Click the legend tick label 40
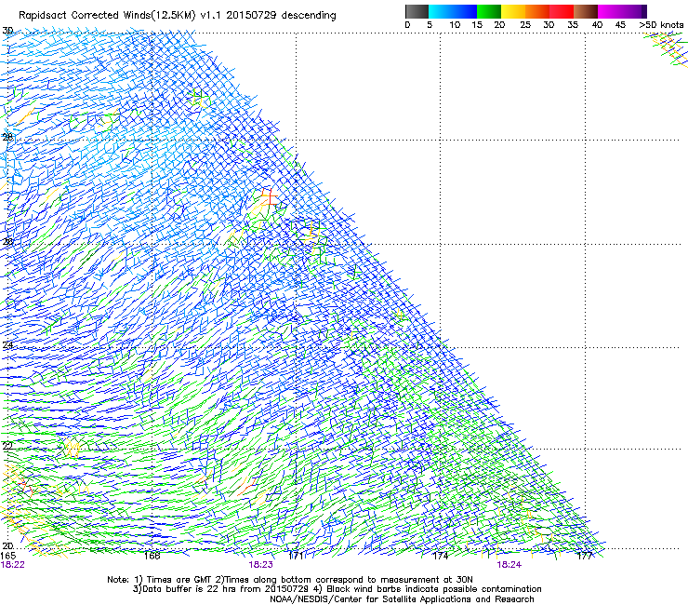 597,25
